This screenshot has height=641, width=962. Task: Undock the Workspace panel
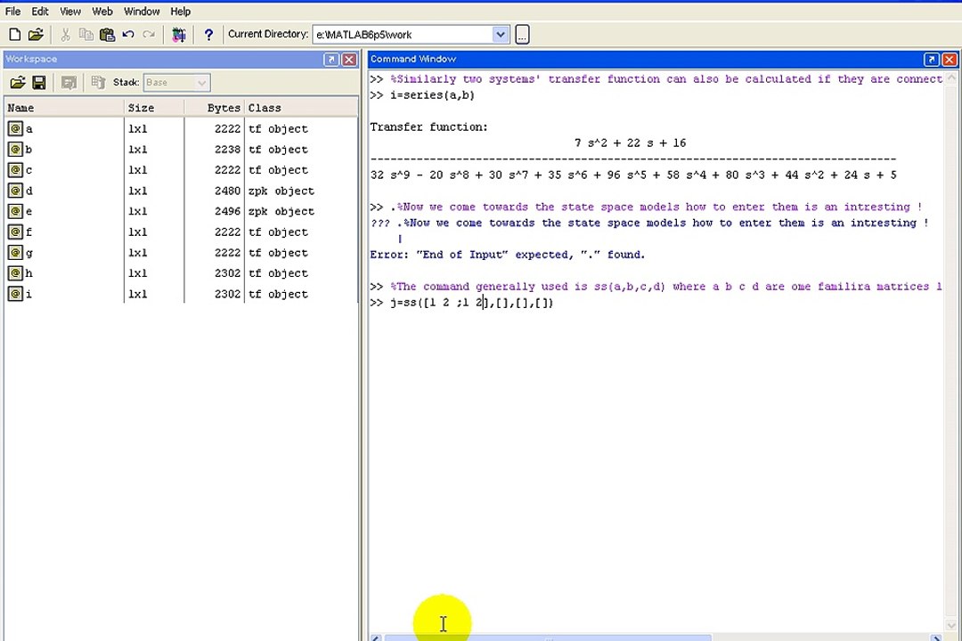(331, 59)
